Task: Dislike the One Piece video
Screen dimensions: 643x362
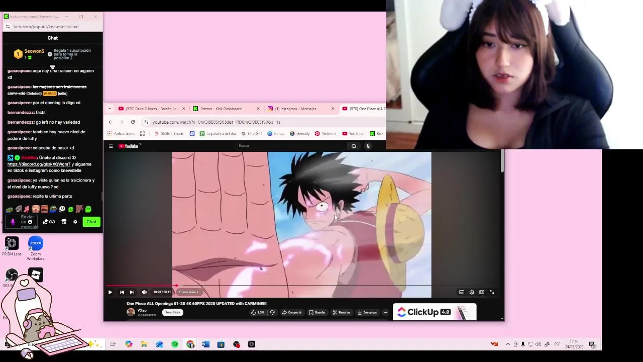Action: point(272,312)
